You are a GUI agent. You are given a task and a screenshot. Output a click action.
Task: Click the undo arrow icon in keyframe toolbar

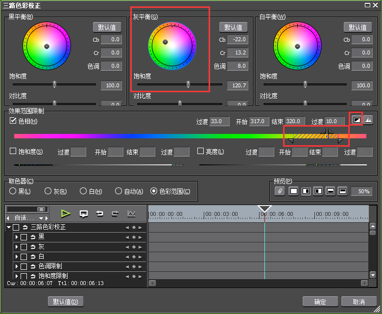(x=99, y=213)
